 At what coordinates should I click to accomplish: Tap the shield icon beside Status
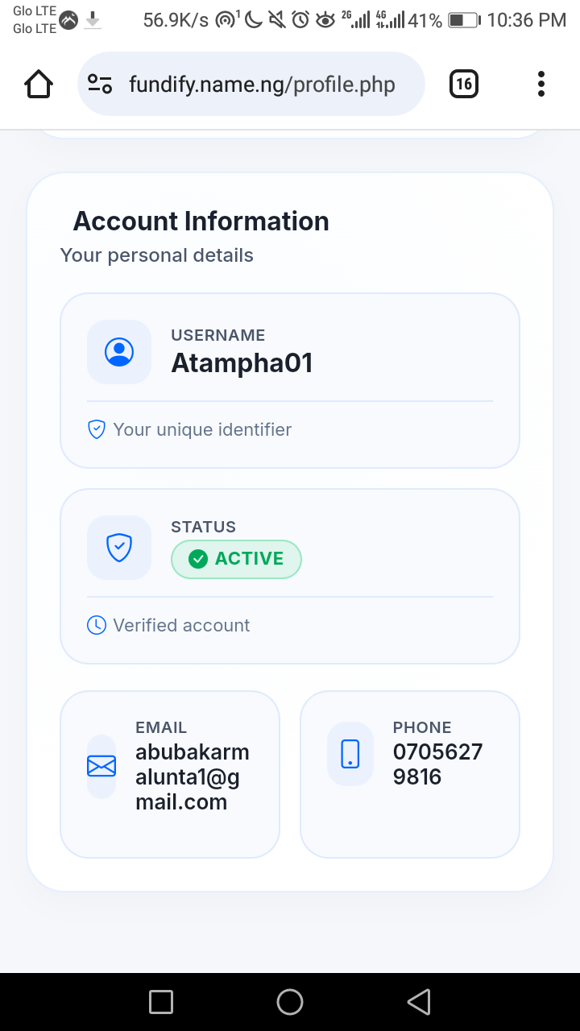[x=119, y=548]
